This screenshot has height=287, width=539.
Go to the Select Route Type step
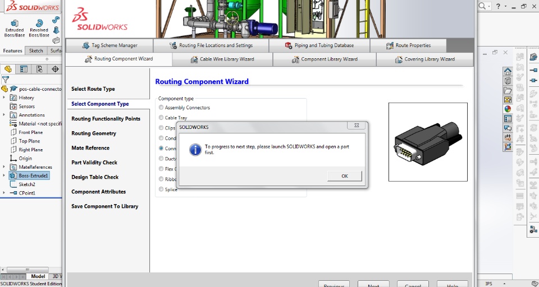(93, 89)
